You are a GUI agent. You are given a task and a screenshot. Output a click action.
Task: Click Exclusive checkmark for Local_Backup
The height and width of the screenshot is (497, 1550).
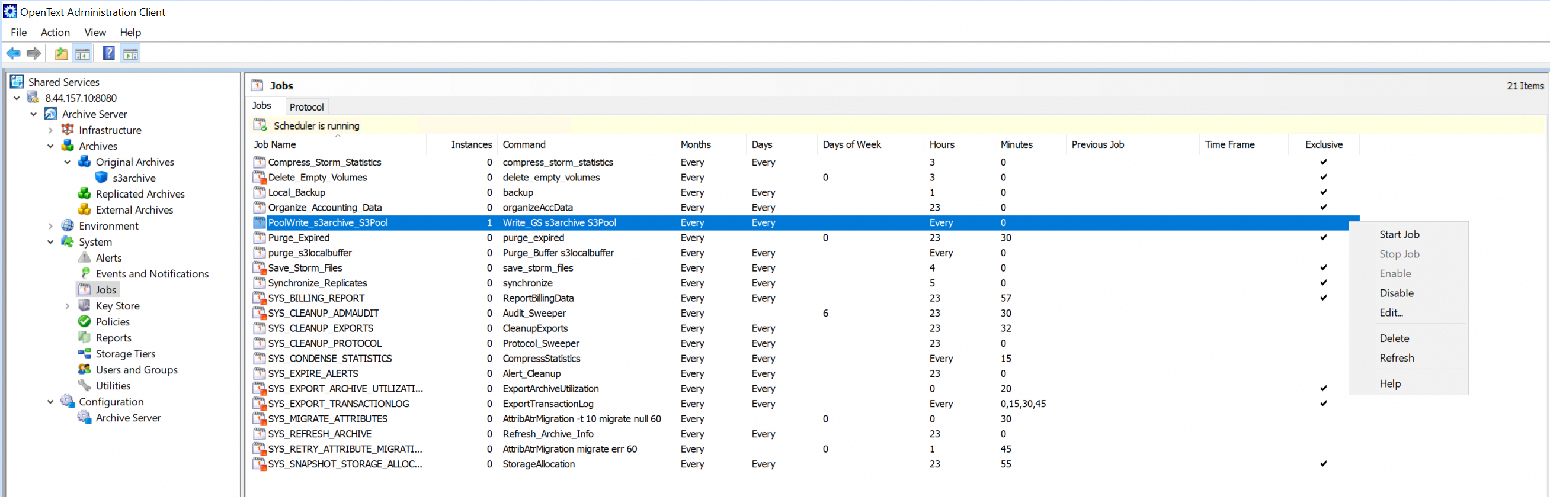point(1323,192)
